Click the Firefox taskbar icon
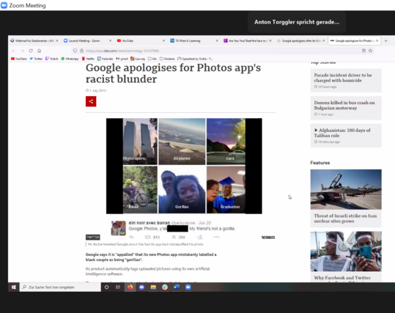The image size is (395, 313). click(x=130, y=287)
